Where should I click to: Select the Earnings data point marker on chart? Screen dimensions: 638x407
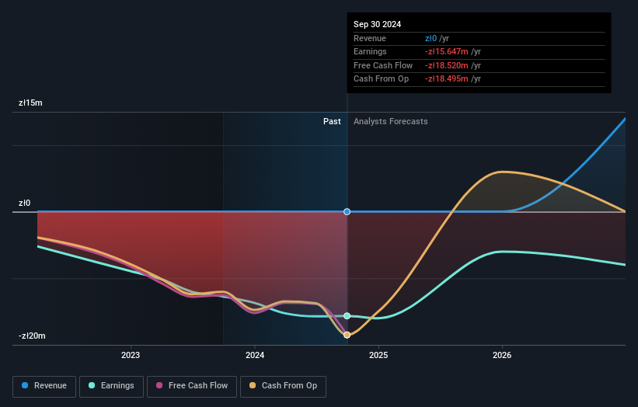click(347, 316)
